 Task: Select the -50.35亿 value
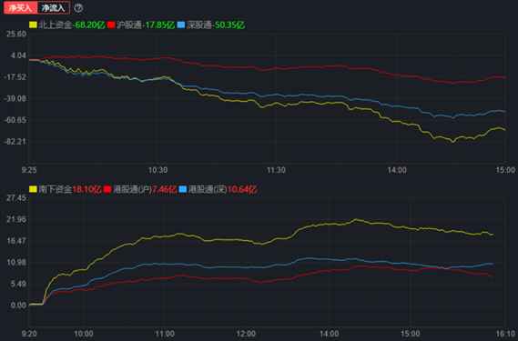[x=229, y=25]
